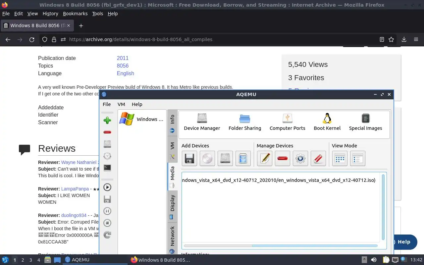Remove selected device under Manage Devices
The width and height of the screenshot is (424, 265).
point(283,158)
